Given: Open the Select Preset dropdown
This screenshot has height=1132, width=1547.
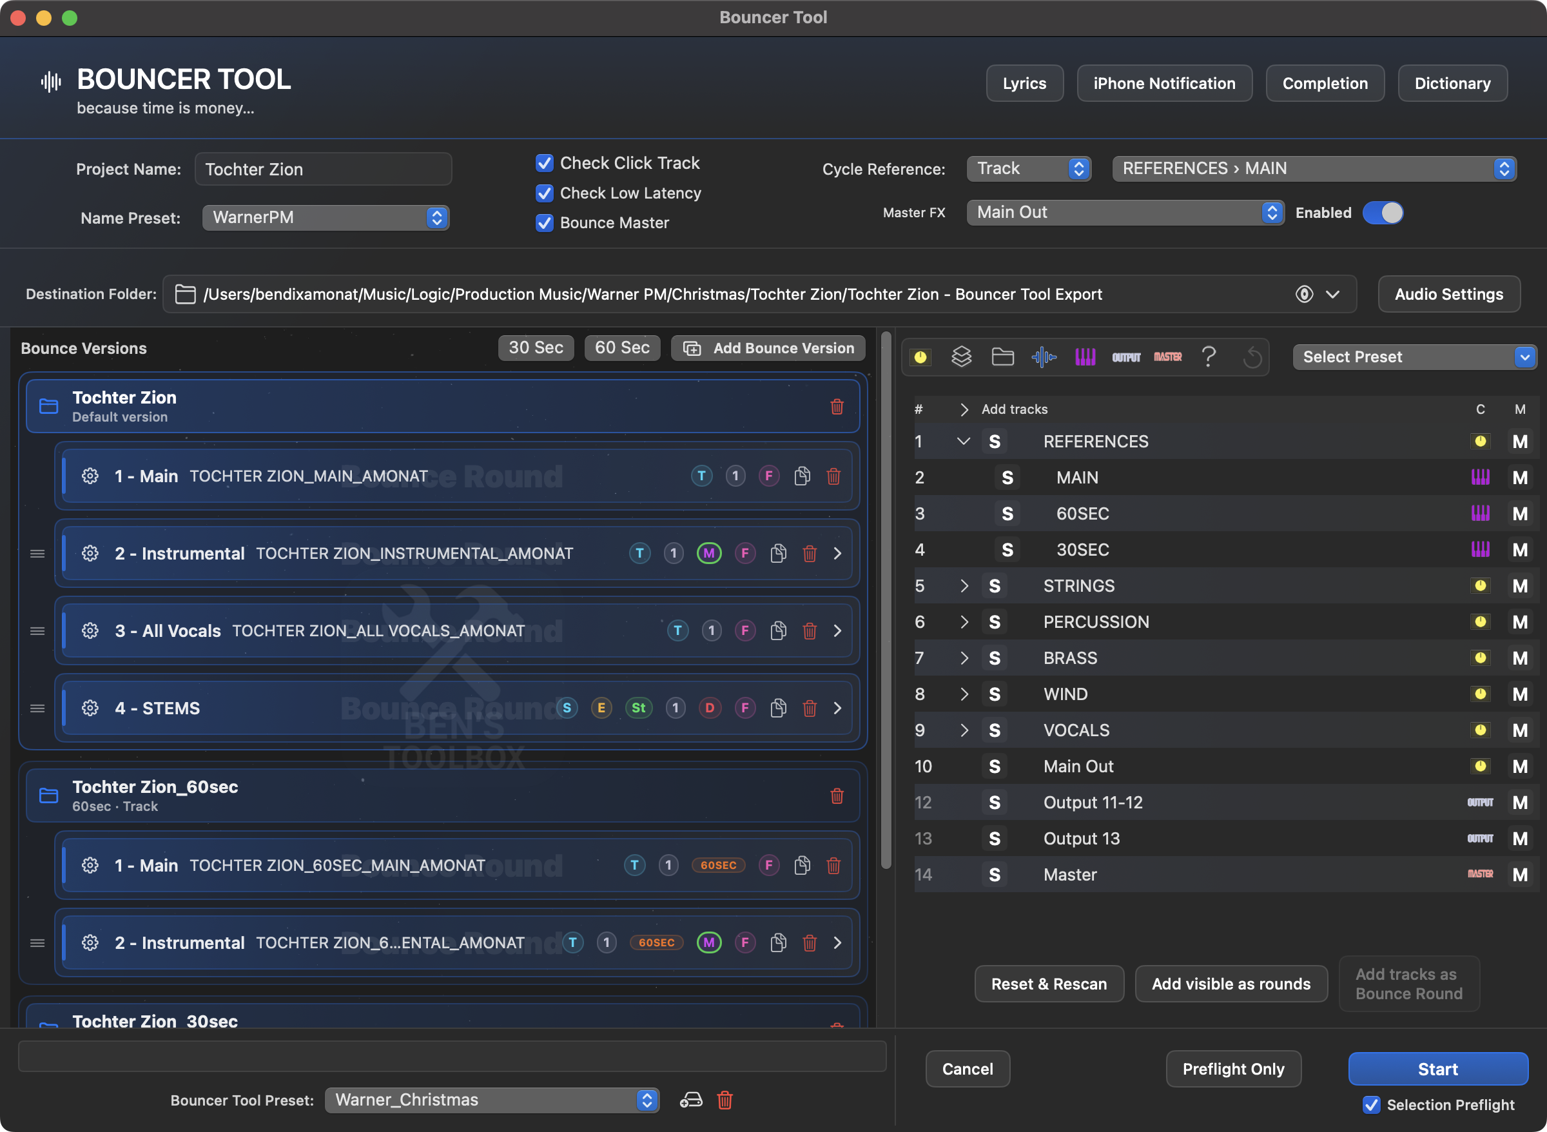Looking at the screenshot, I should (x=1414, y=357).
